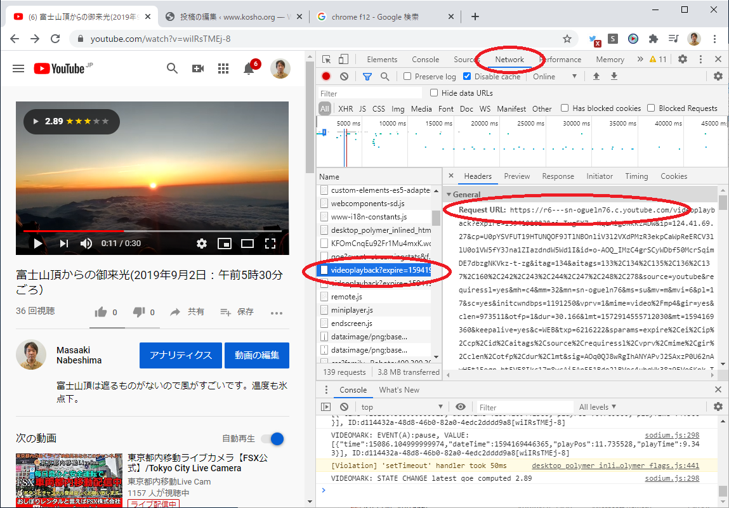Image resolution: width=729 pixels, height=508 pixels.
Task: Enter fullscreen in the video player
Action: tap(270, 243)
